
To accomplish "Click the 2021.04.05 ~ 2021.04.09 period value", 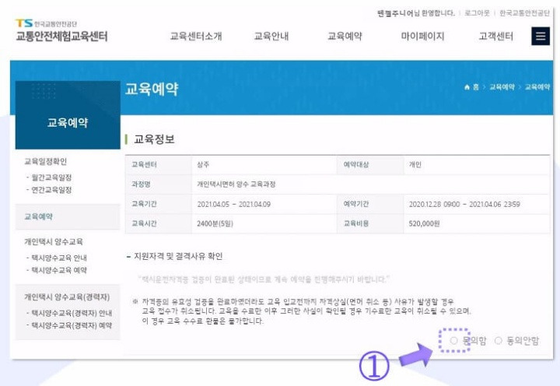I will point(233,204).
